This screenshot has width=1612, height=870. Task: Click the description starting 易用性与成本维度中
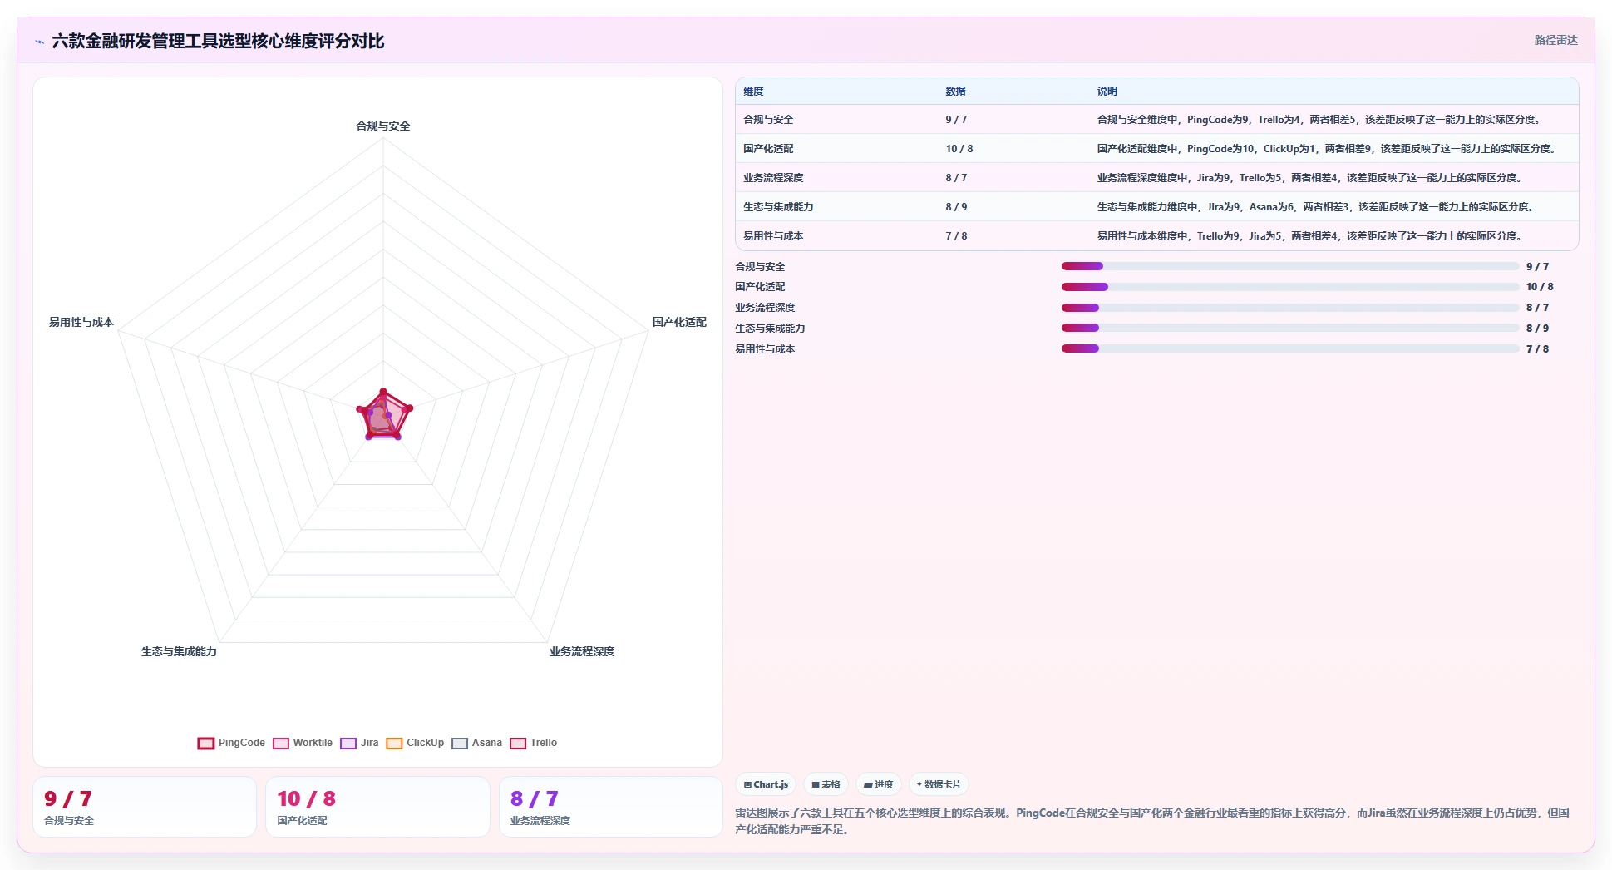coord(1311,236)
